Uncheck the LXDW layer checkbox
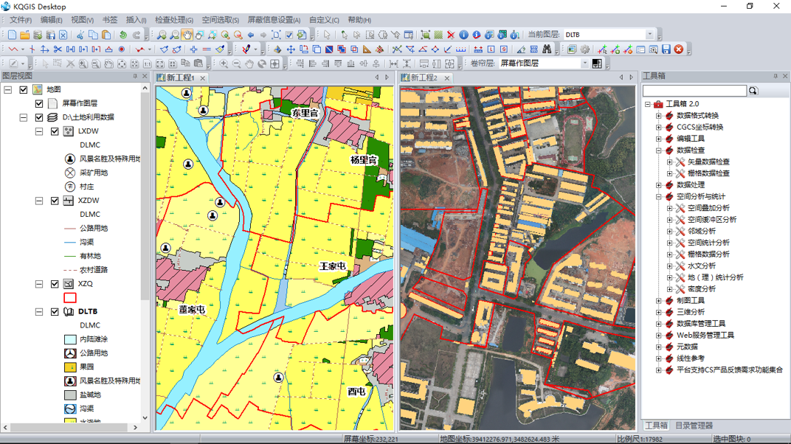Image resolution: width=791 pixels, height=444 pixels. tap(55, 131)
